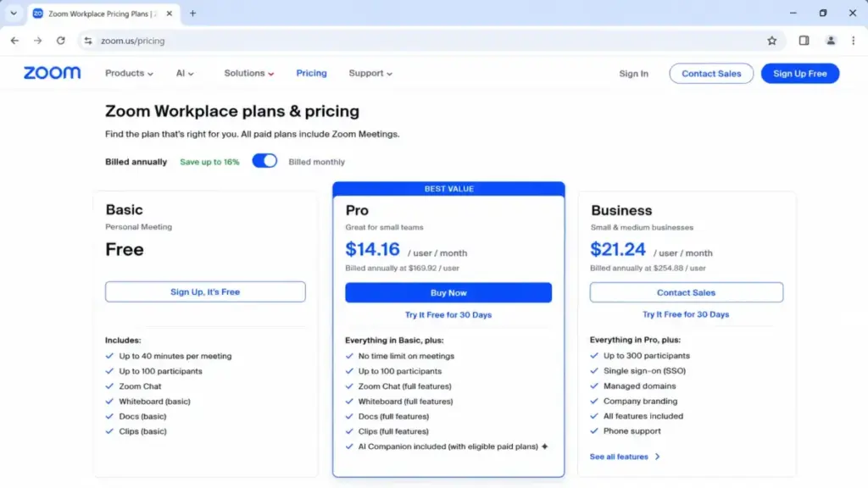
Task: Click Sign Up, It's Free button
Action: [x=205, y=291]
